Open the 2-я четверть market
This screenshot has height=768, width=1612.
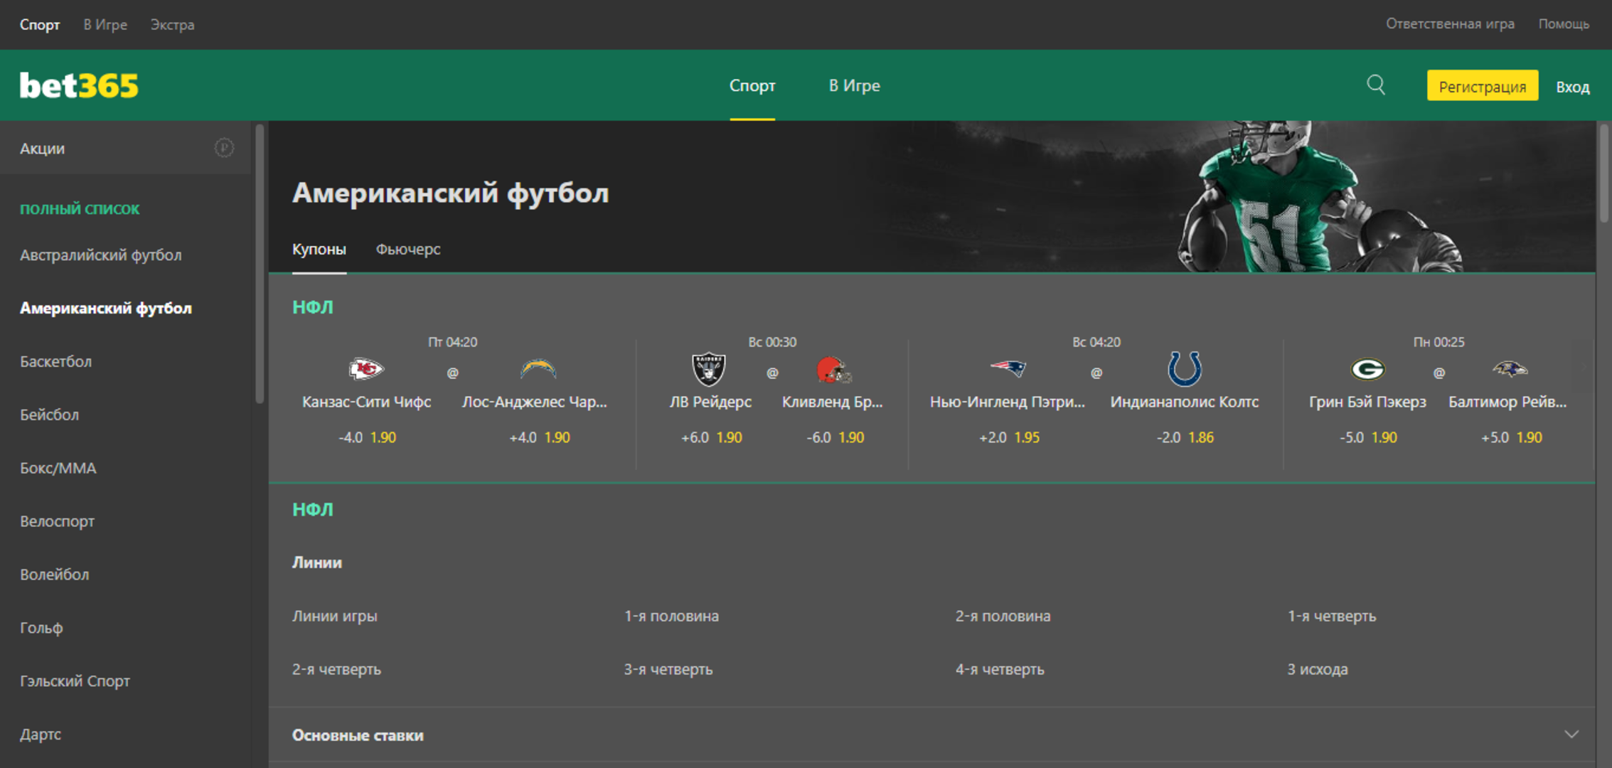pyautogui.click(x=336, y=669)
